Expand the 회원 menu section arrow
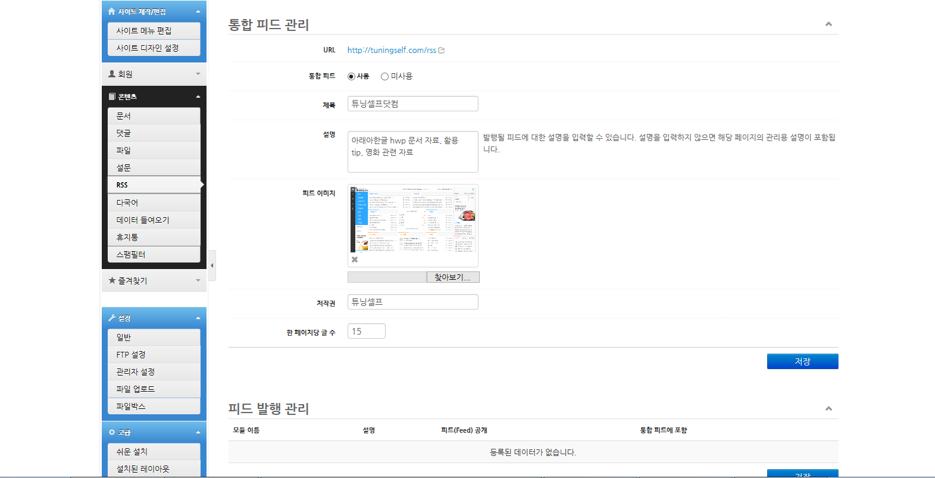935x478 pixels. (x=198, y=74)
